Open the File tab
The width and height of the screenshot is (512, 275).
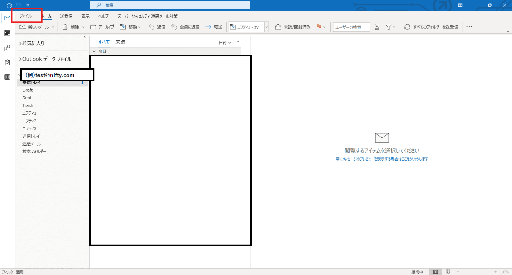[x=26, y=16]
